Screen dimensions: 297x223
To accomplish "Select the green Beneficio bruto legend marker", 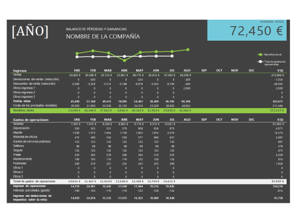I will (x=260, y=55).
